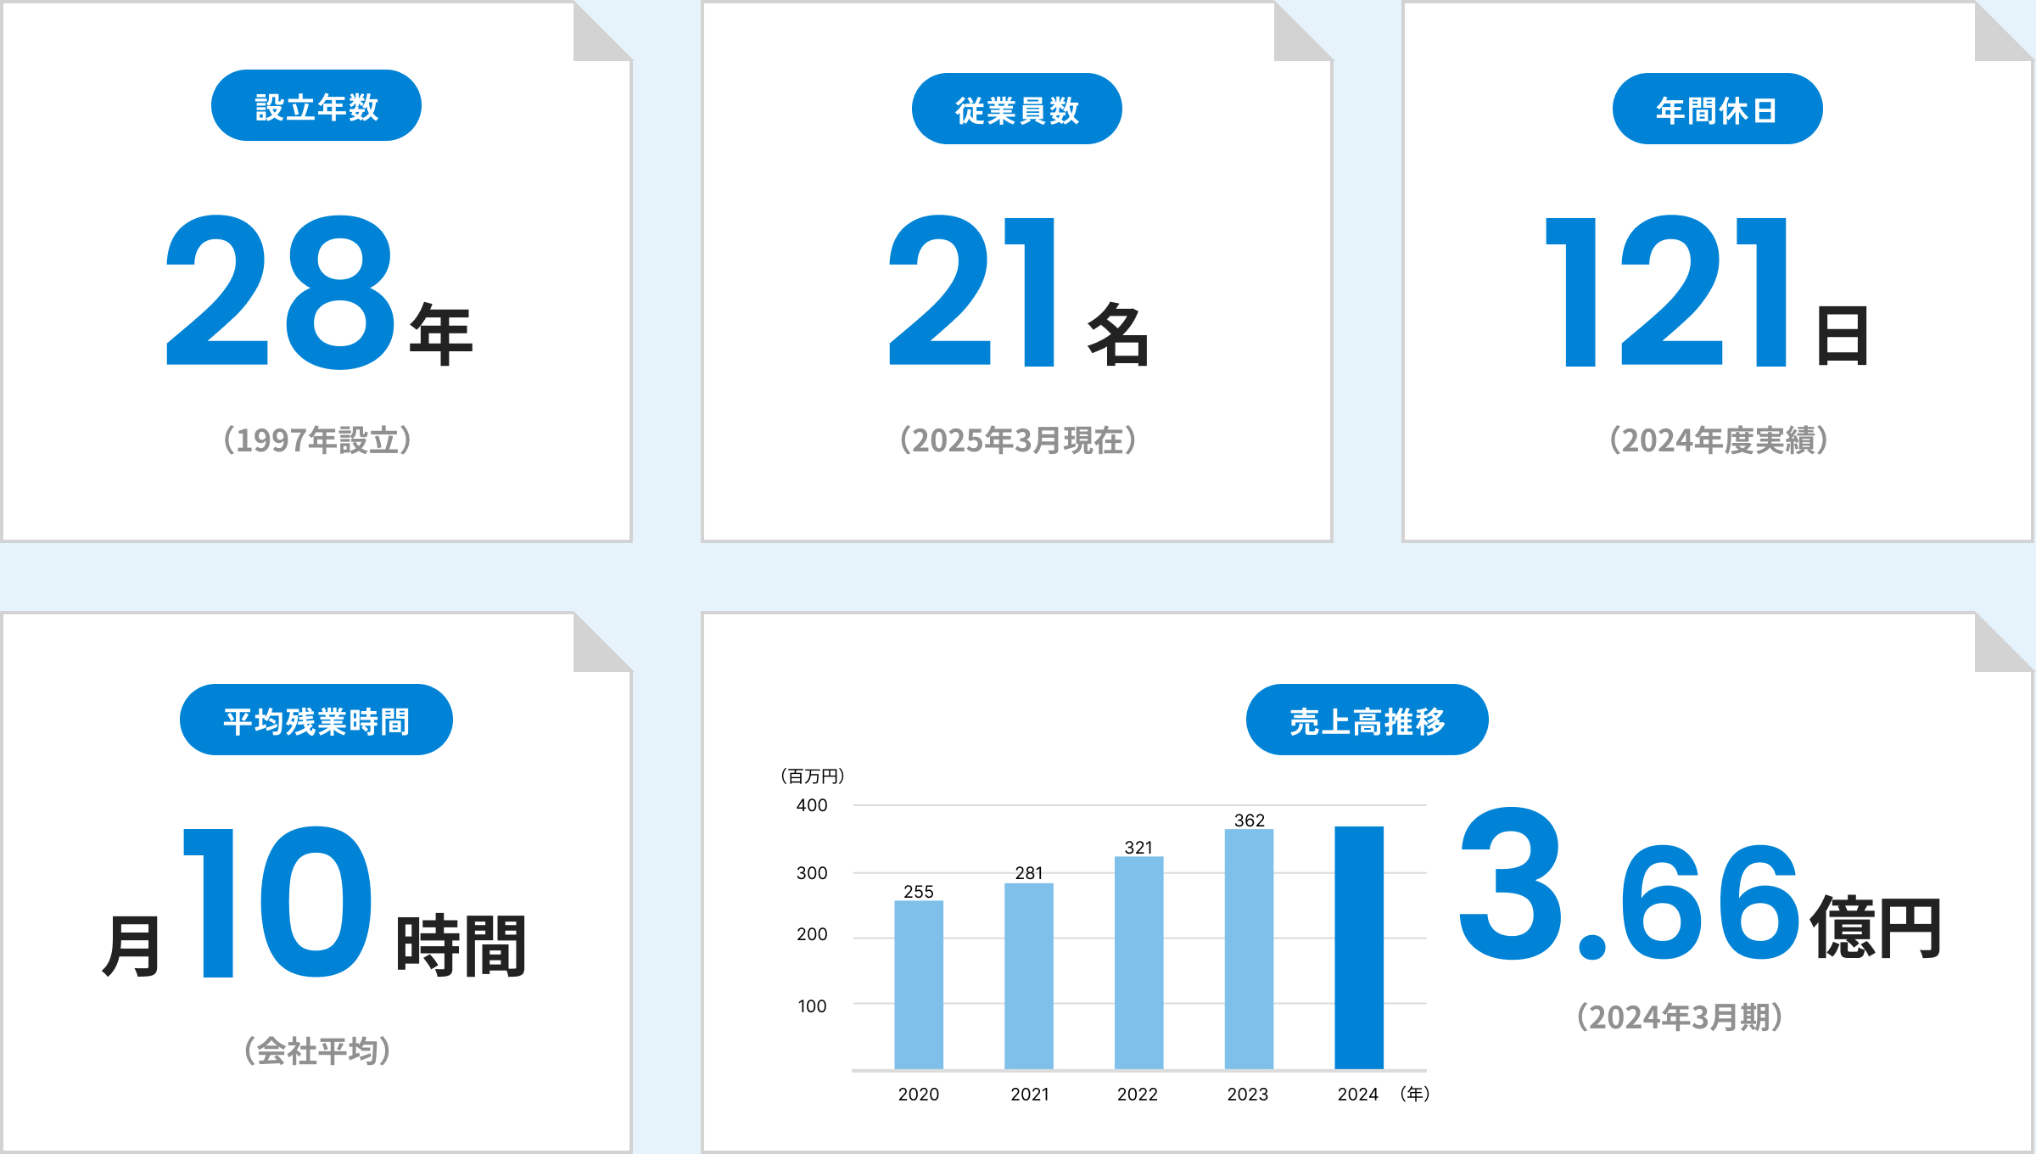Click the (2024年3月期) caption text
Screen dimensions: 2036x1154
[x=1679, y=1017]
